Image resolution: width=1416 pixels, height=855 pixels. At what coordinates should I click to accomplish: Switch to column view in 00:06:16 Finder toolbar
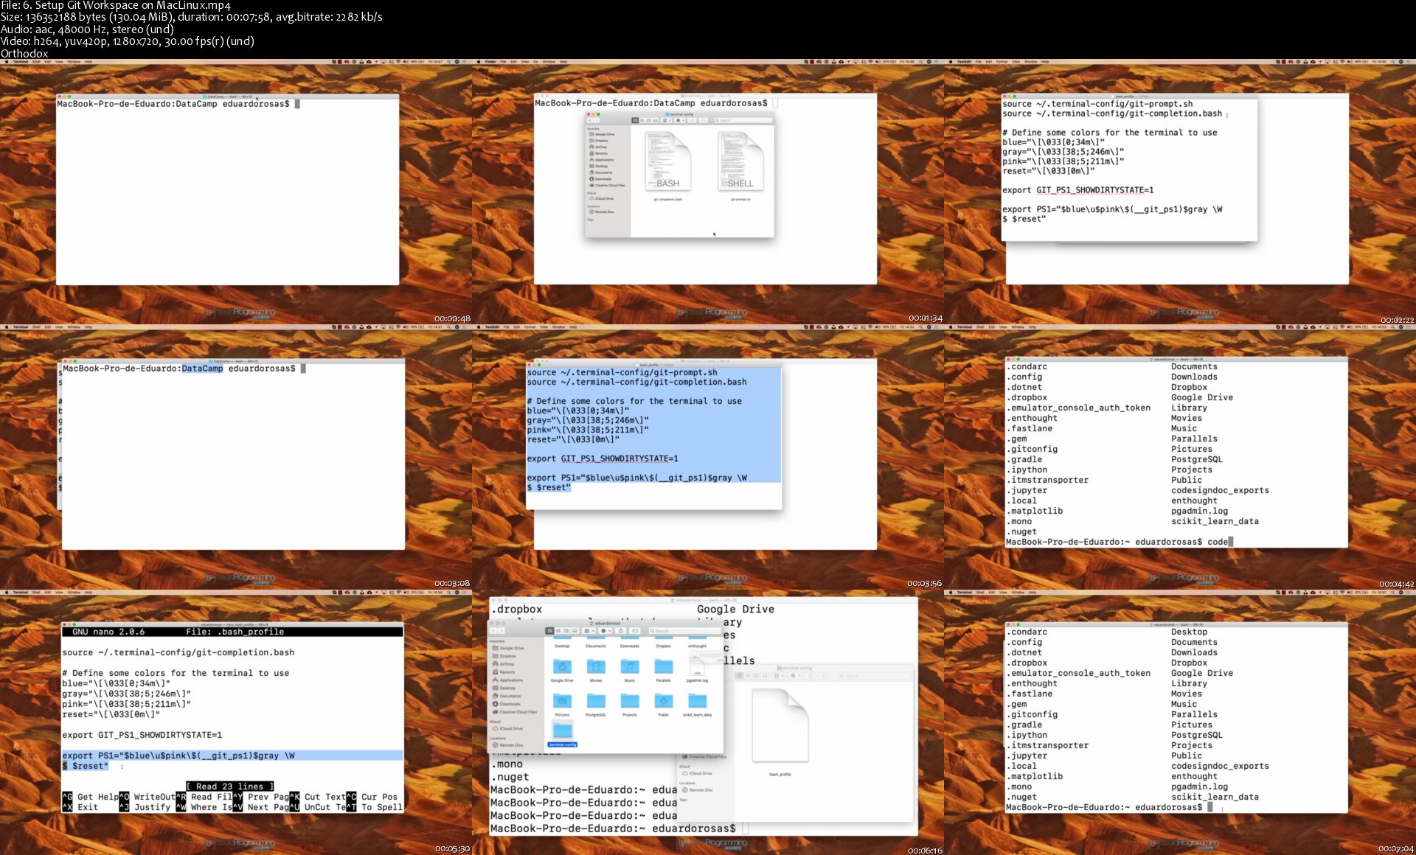tap(566, 631)
